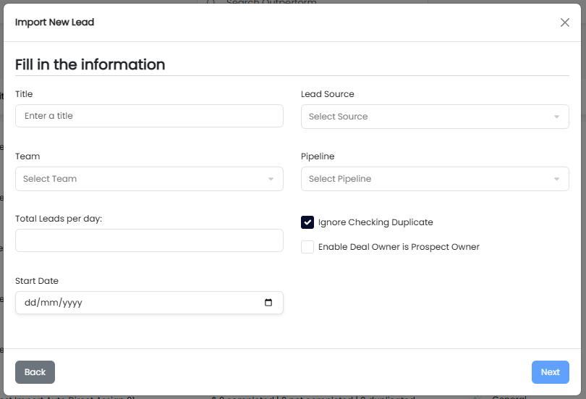
Task: Open the calendar picker in Start Date
Action: 268,303
